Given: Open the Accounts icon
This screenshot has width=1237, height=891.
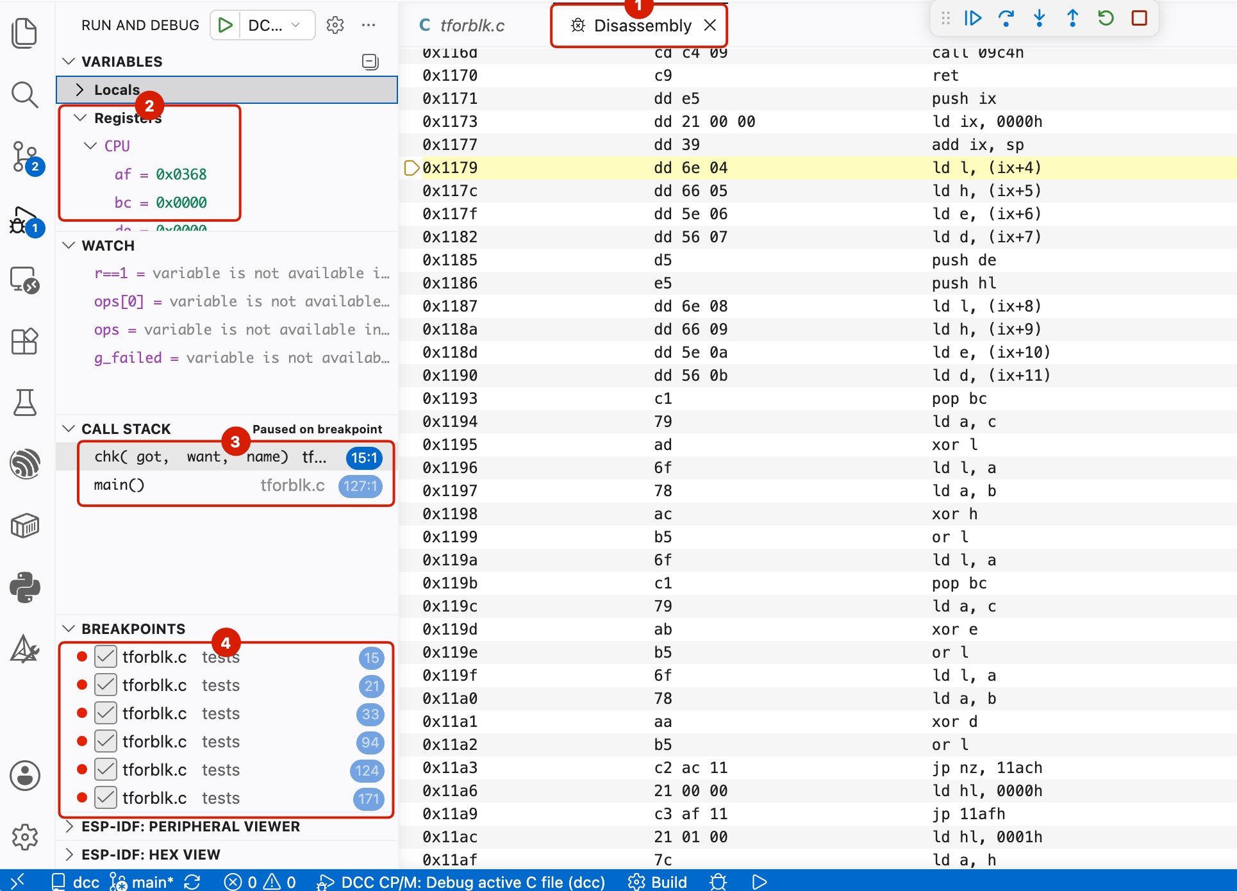Looking at the screenshot, I should pos(25,776).
